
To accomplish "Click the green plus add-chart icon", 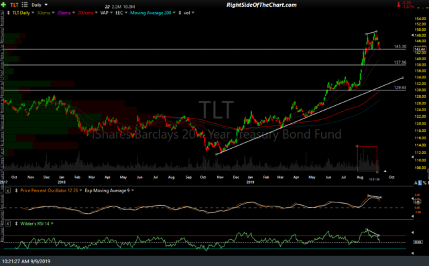I will tap(3, 5).
